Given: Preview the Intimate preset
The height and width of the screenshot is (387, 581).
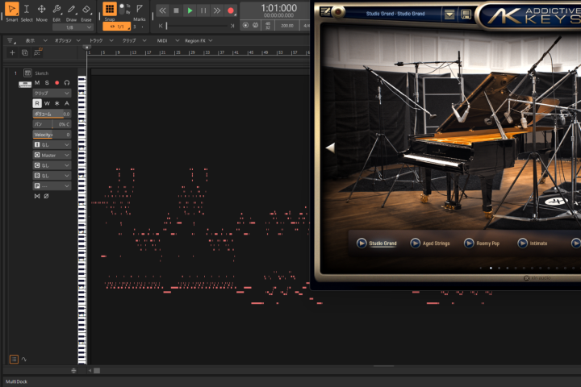Looking at the screenshot, I should tap(522, 243).
